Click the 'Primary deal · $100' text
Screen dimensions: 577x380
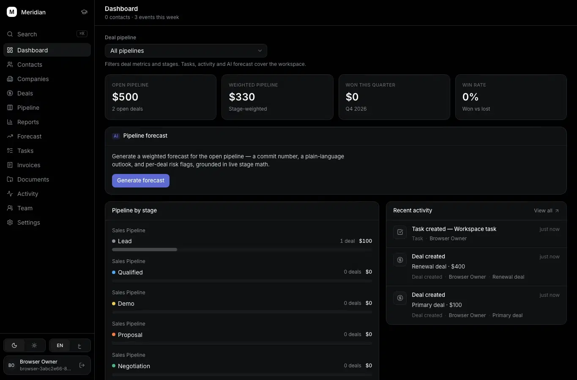click(437, 305)
